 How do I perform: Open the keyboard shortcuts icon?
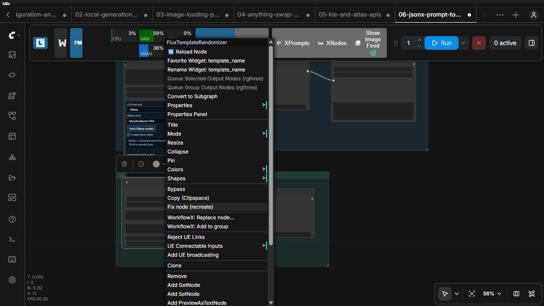(12, 259)
